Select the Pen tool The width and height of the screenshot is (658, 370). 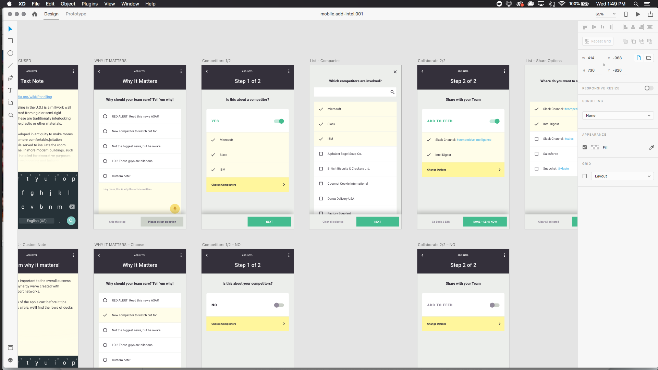click(x=10, y=78)
